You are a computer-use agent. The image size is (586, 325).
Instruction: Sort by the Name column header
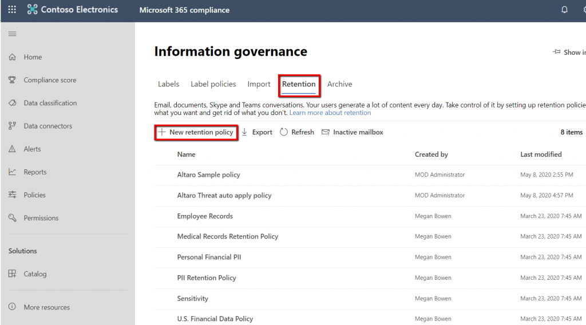pos(186,154)
